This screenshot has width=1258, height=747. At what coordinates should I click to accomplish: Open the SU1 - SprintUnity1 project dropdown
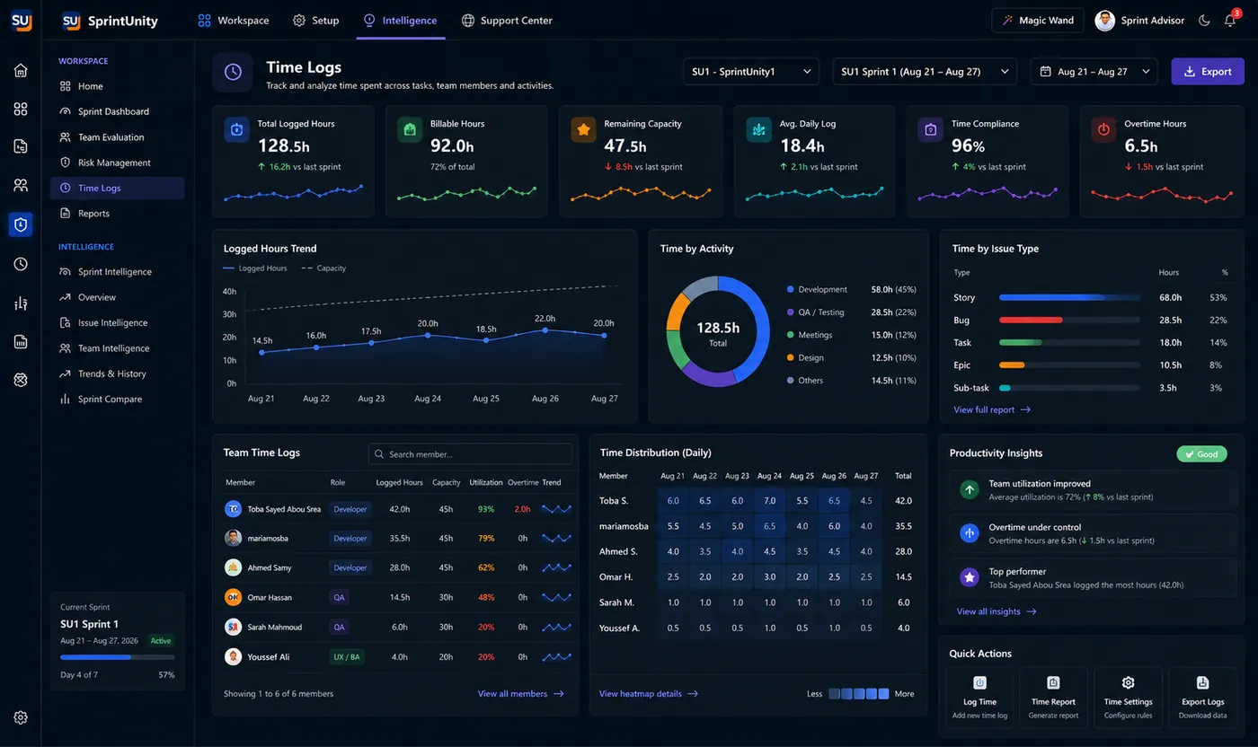(x=750, y=71)
